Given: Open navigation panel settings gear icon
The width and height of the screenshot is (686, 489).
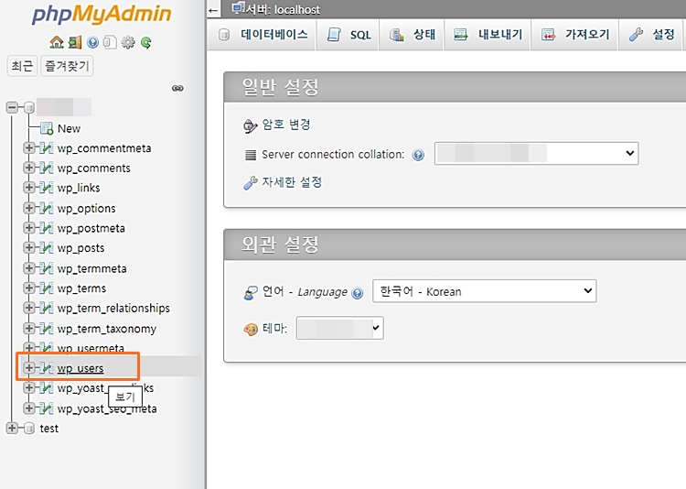Looking at the screenshot, I should point(128,42).
